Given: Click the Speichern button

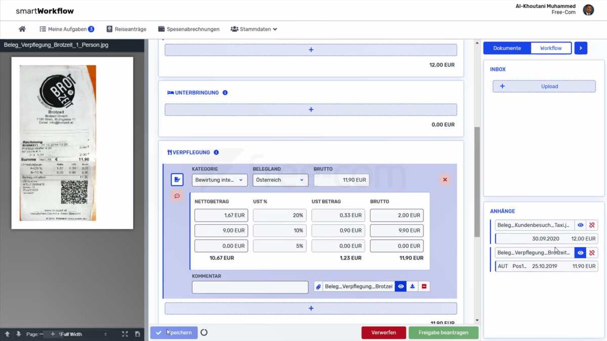Looking at the screenshot, I should tap(174, 332).
